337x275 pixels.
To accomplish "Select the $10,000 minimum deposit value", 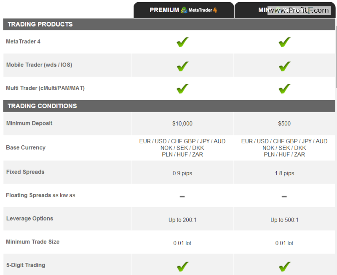I will [182, 123].
